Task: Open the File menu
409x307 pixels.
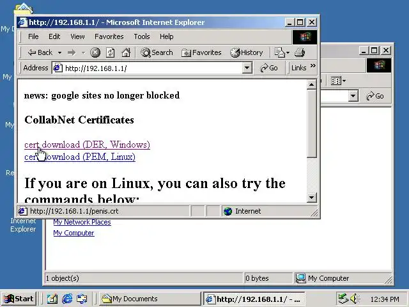Action: click(33, 36)
